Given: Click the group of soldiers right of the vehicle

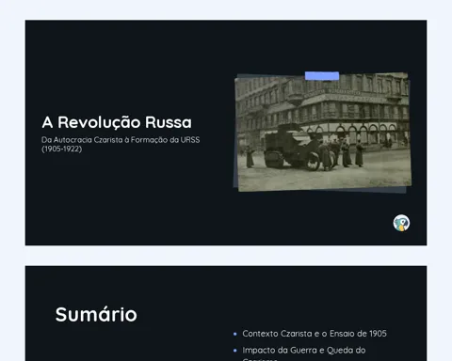Looking at the screenshot, I should click(342, 153).
